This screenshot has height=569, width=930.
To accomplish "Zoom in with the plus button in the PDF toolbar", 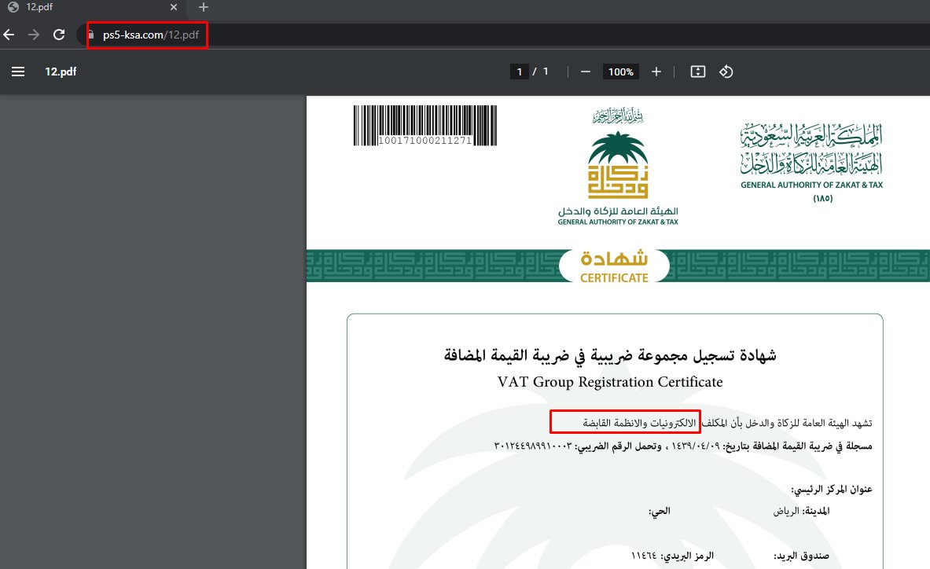I will [x=656, y=72].
